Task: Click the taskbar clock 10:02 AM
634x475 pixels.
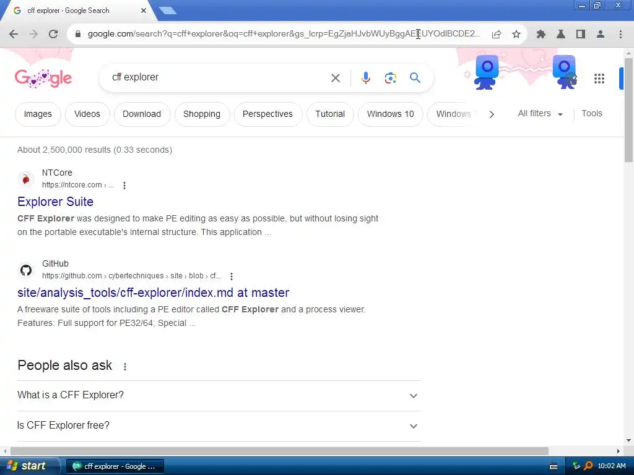Action: coord(611,466)
